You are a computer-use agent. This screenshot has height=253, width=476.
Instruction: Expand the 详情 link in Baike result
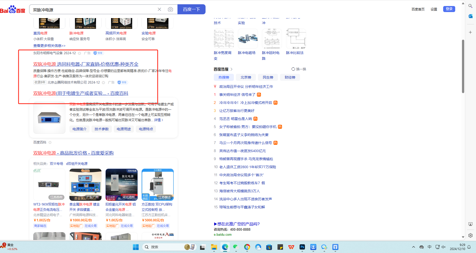pos(159,120)
